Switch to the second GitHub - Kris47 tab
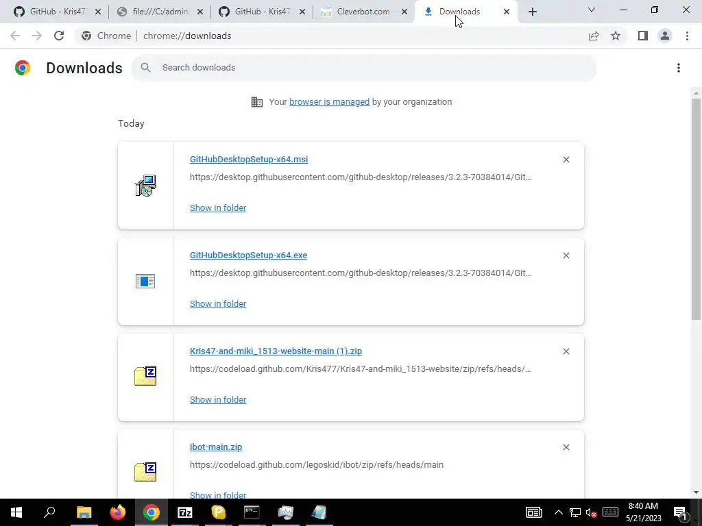Viewport: 702px width, 526px height. coord(263,12)
